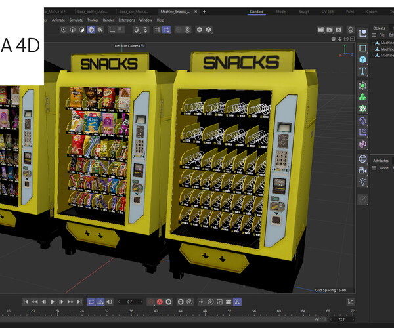Add an environment object with the globe icon
This screenshot has height=328, width=394.
point(362,159)
